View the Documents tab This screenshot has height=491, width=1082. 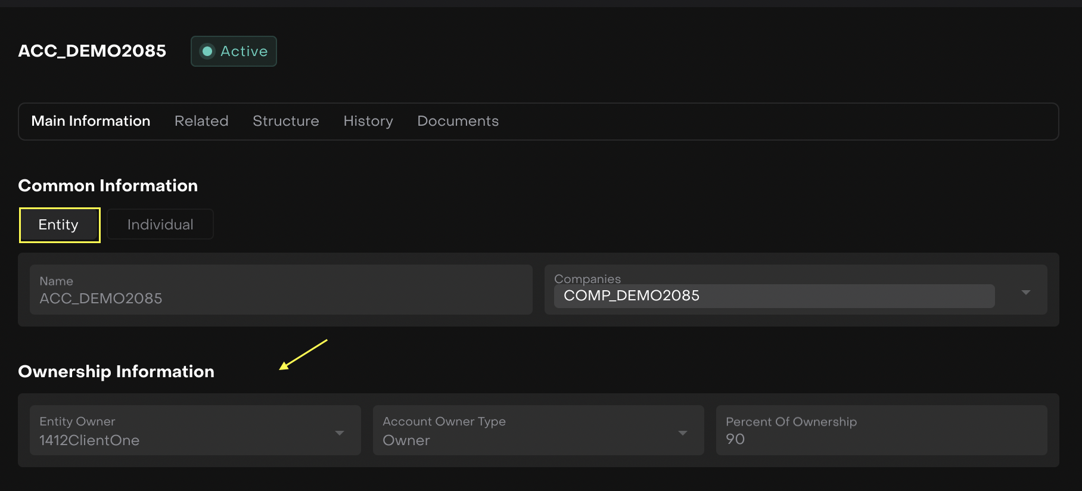[x=458, y=121]
